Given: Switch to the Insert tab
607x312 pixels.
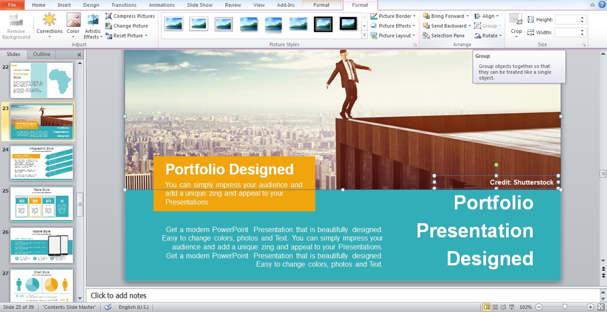Looking at the screenshot, I should 64,5.
